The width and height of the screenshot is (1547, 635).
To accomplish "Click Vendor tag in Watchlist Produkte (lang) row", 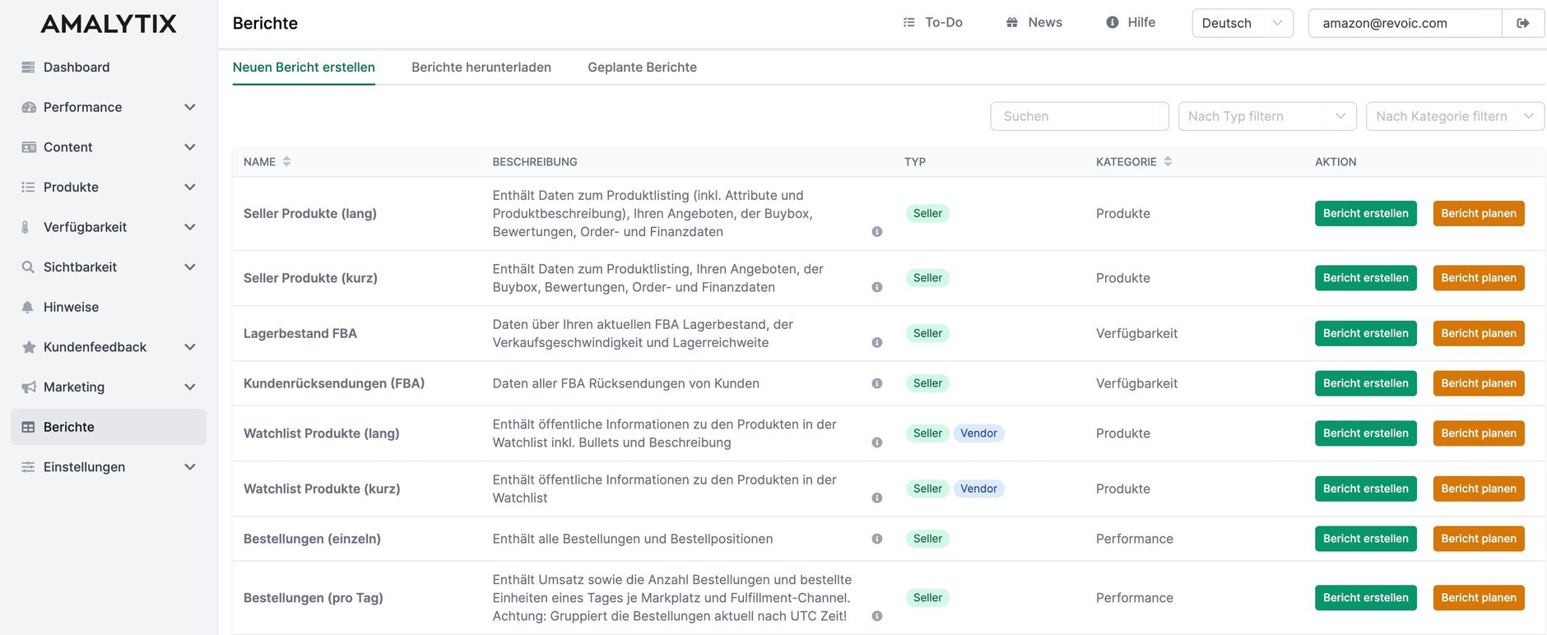I will click(978, 433).
